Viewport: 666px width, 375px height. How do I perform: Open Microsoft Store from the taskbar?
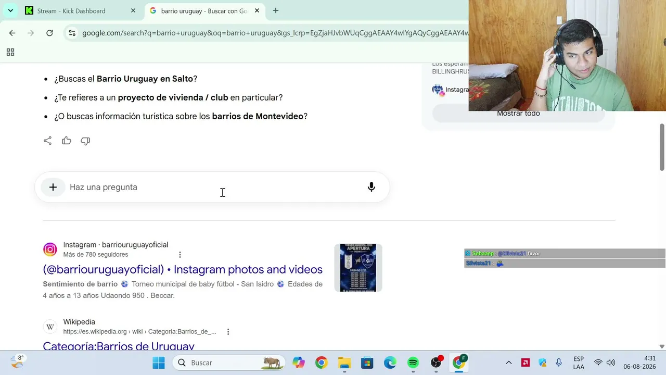click(x=367, y=362)
